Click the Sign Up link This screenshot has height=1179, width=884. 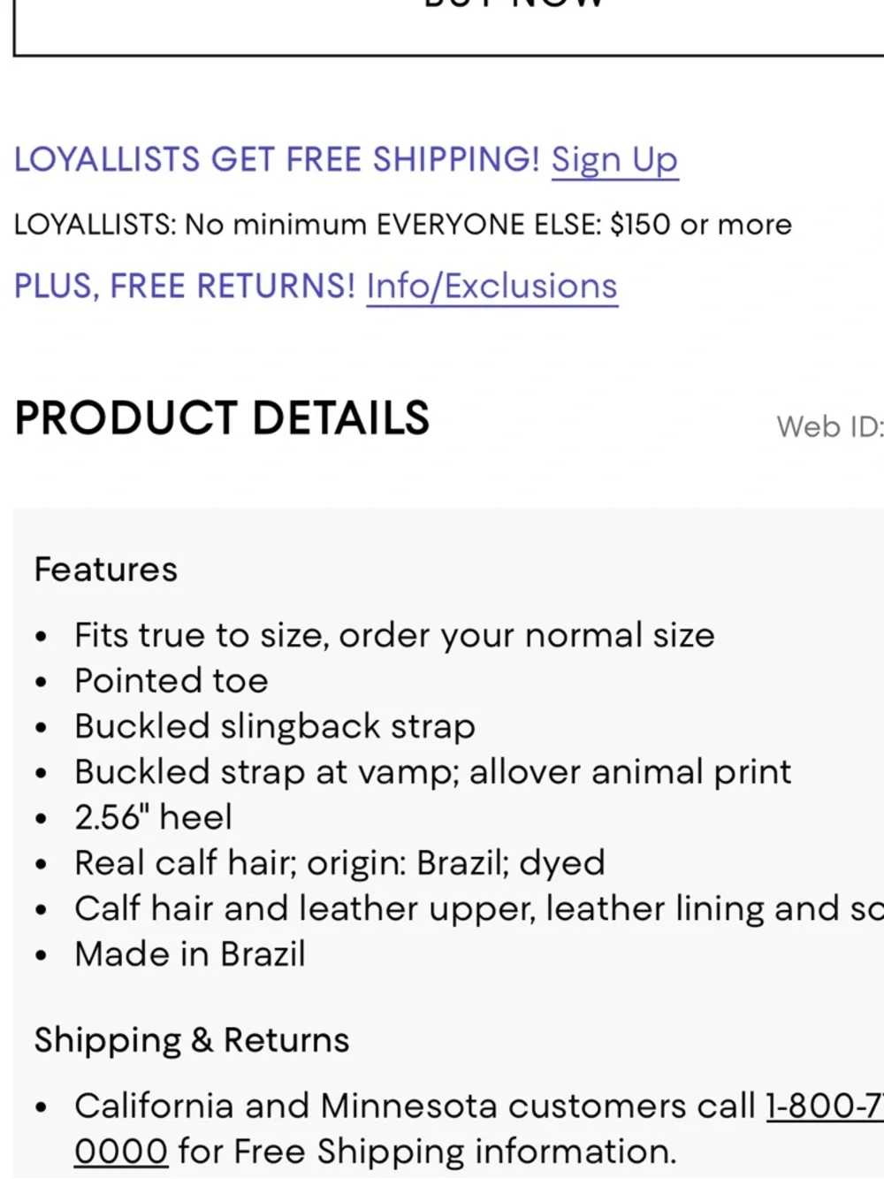614,160
